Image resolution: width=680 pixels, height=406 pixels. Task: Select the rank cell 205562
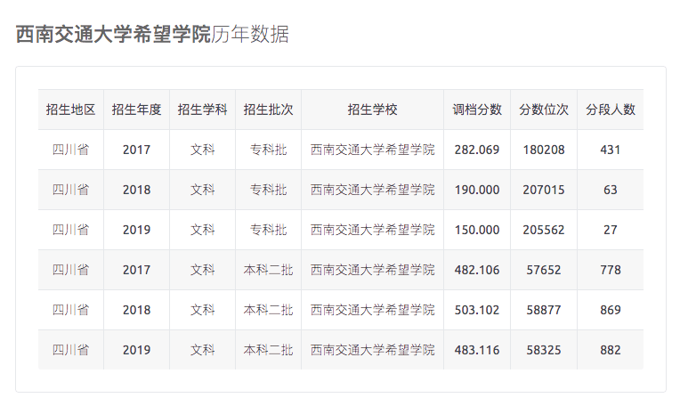(544, 230)
